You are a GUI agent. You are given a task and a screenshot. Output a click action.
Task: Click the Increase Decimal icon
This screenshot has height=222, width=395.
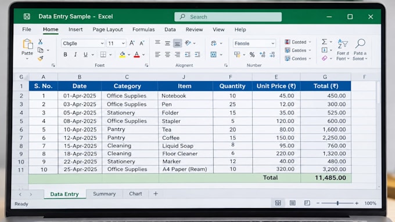tap(262, 54)
